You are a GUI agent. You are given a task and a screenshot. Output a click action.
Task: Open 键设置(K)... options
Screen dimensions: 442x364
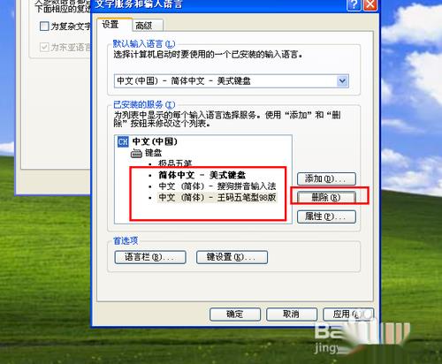click(x=232, y=257)
